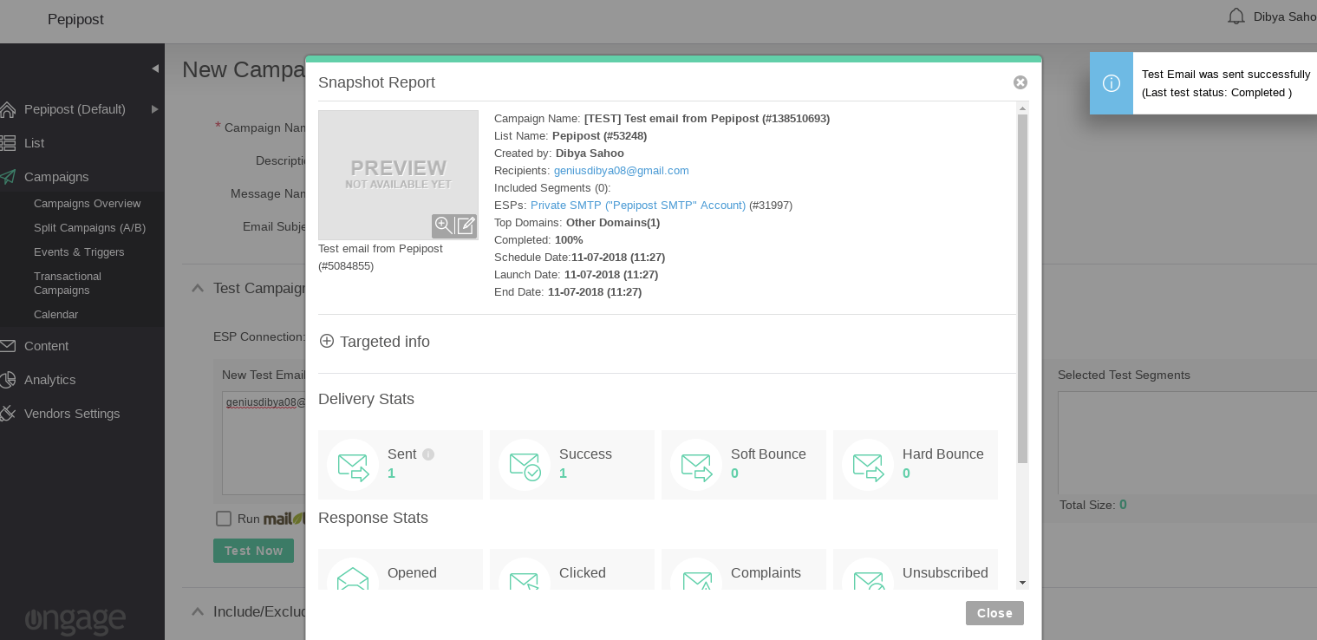Open the Dibya Sahoo user menu
The image size is (1317, 640).
pos(1285,16)
